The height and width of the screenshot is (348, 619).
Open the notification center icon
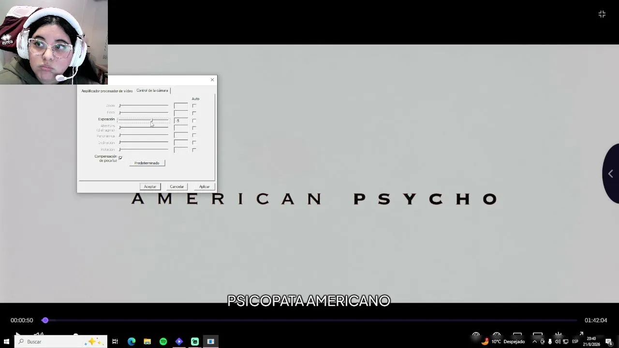[609, 342]
